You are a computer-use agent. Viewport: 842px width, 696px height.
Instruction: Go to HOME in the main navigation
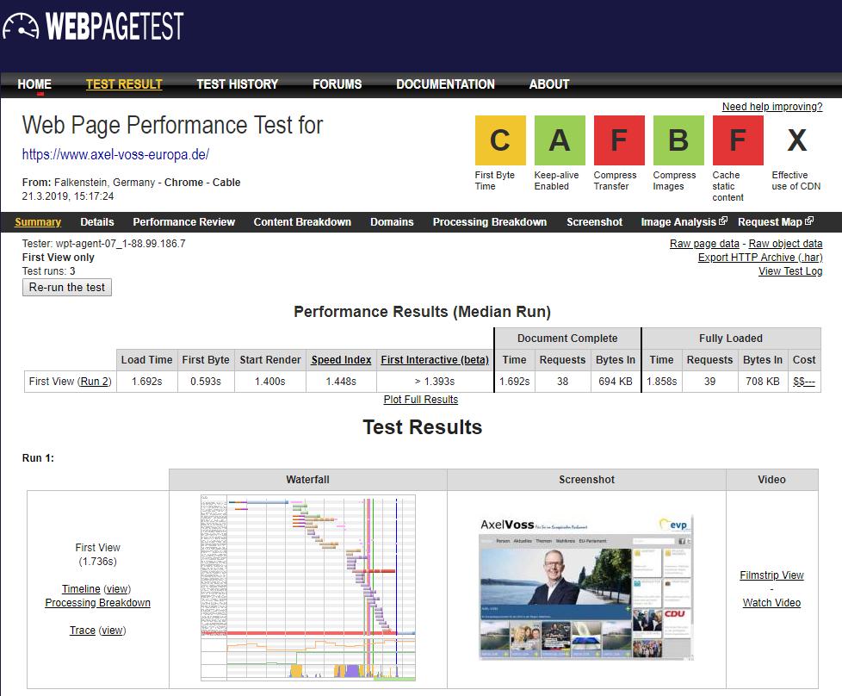34,84
